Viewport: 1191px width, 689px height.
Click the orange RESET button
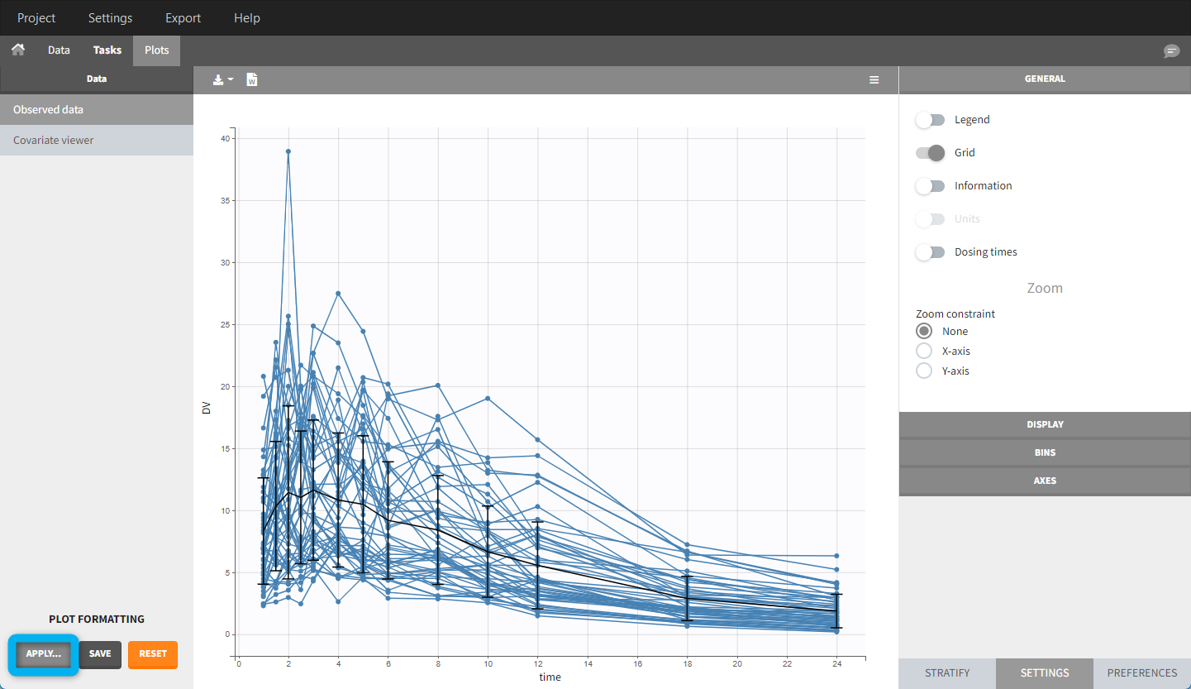[153, 653]
